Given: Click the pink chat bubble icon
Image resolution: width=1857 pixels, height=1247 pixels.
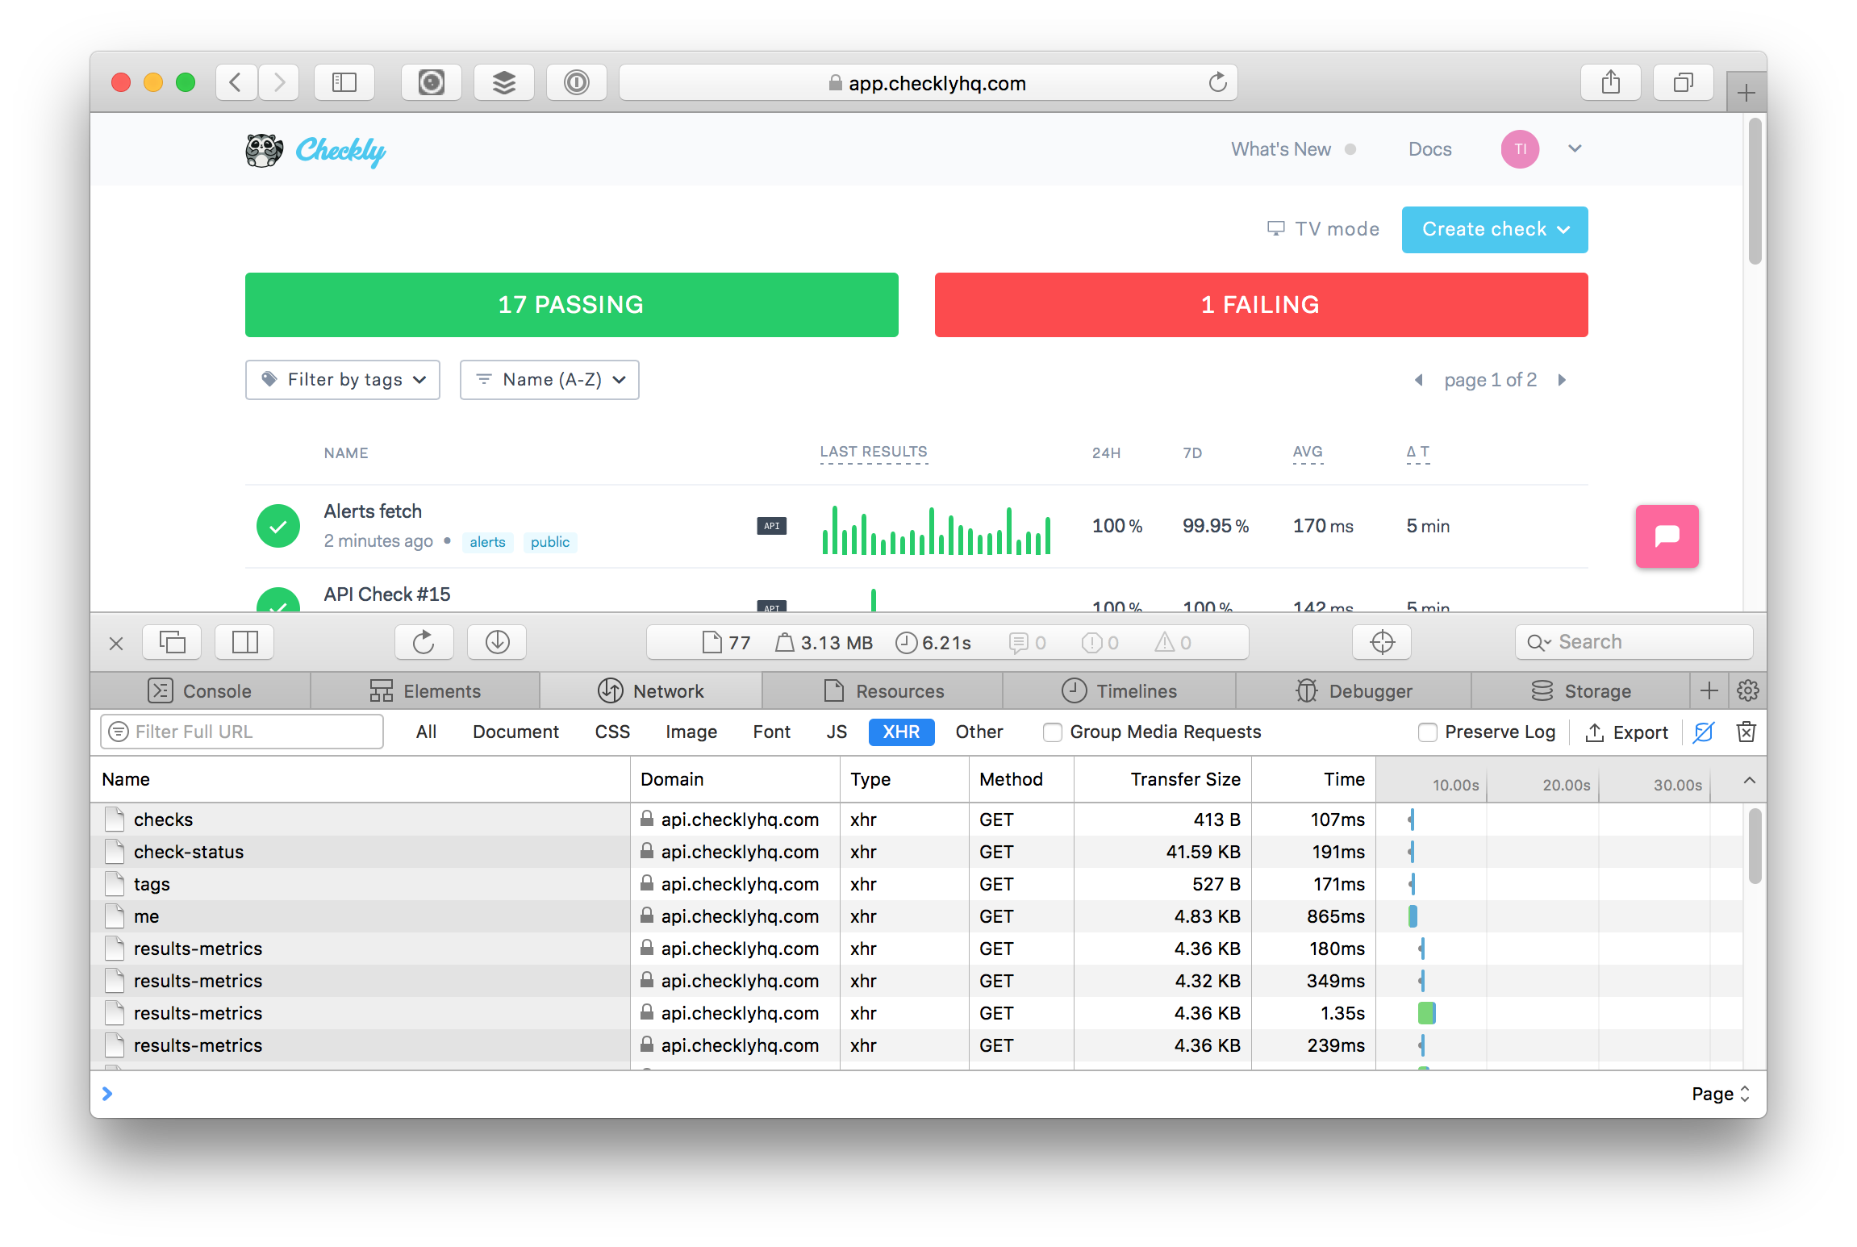Looking at the screenshot, I should click(1667, 536).
